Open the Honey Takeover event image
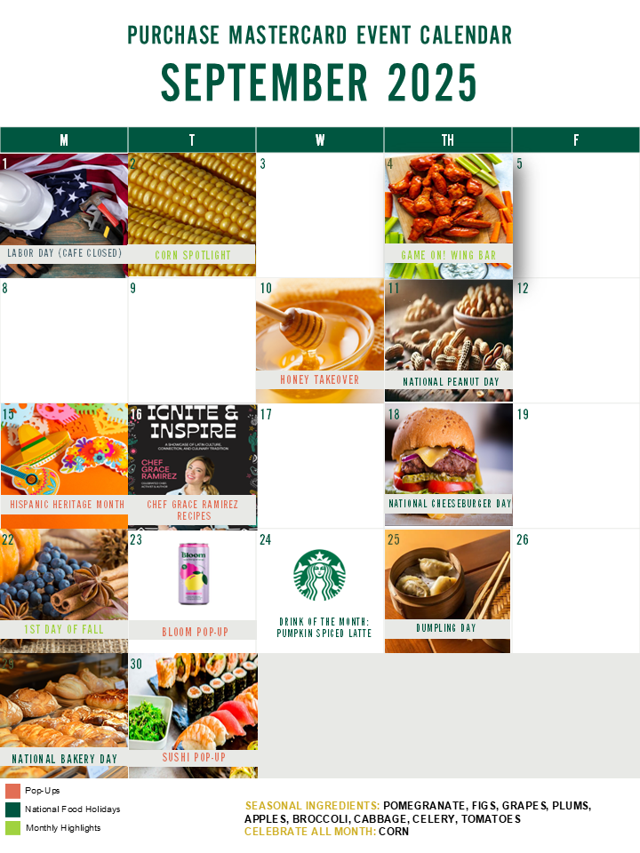Screen dimensions: 640x853 coord(319,340)
